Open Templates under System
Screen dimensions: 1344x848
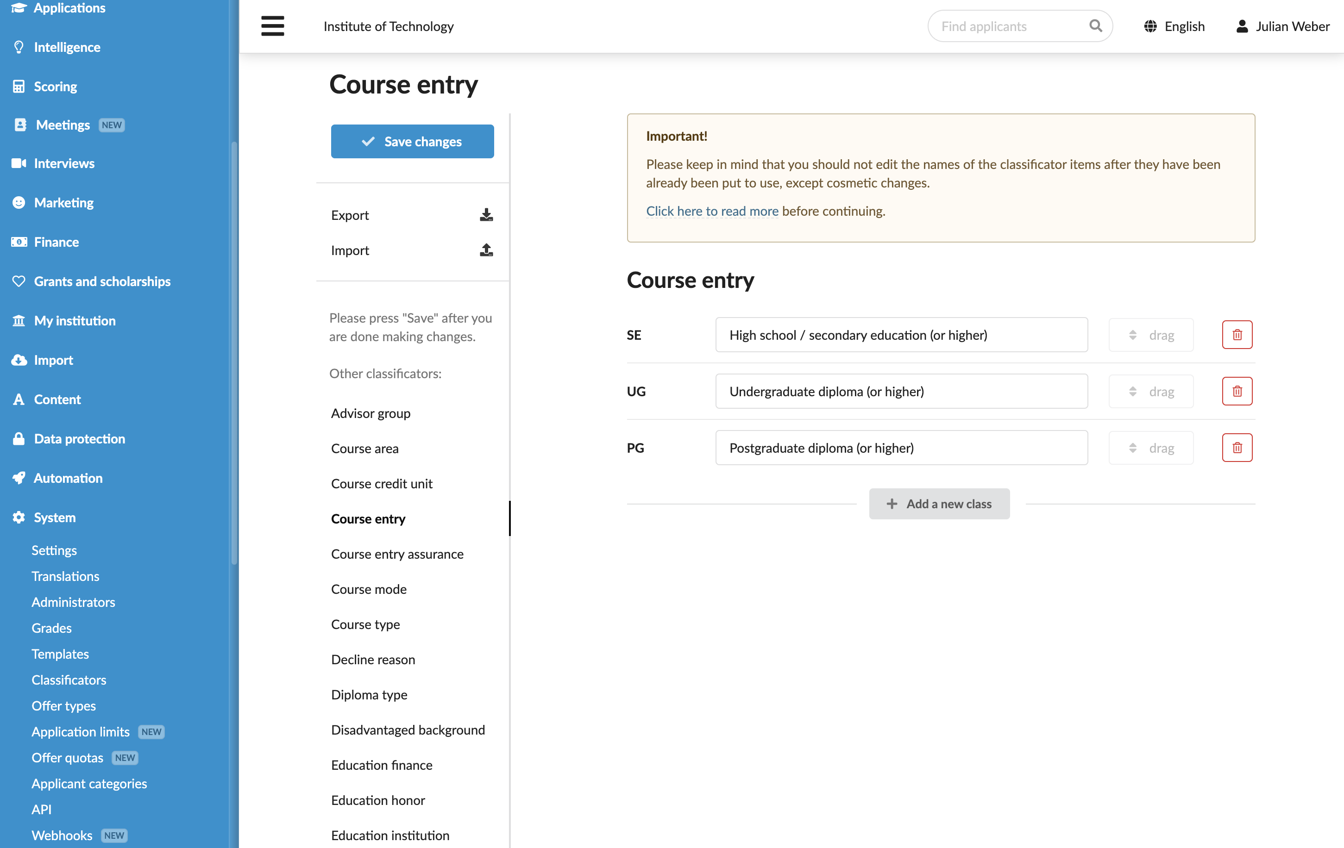pos(60,654)
